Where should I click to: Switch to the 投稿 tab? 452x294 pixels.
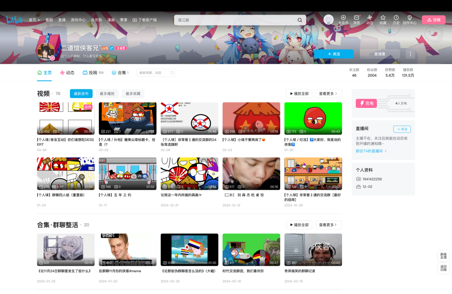coord(93,73)
